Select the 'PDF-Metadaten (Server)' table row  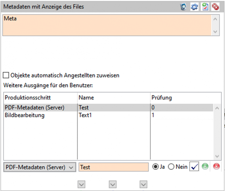coord(34,108)
